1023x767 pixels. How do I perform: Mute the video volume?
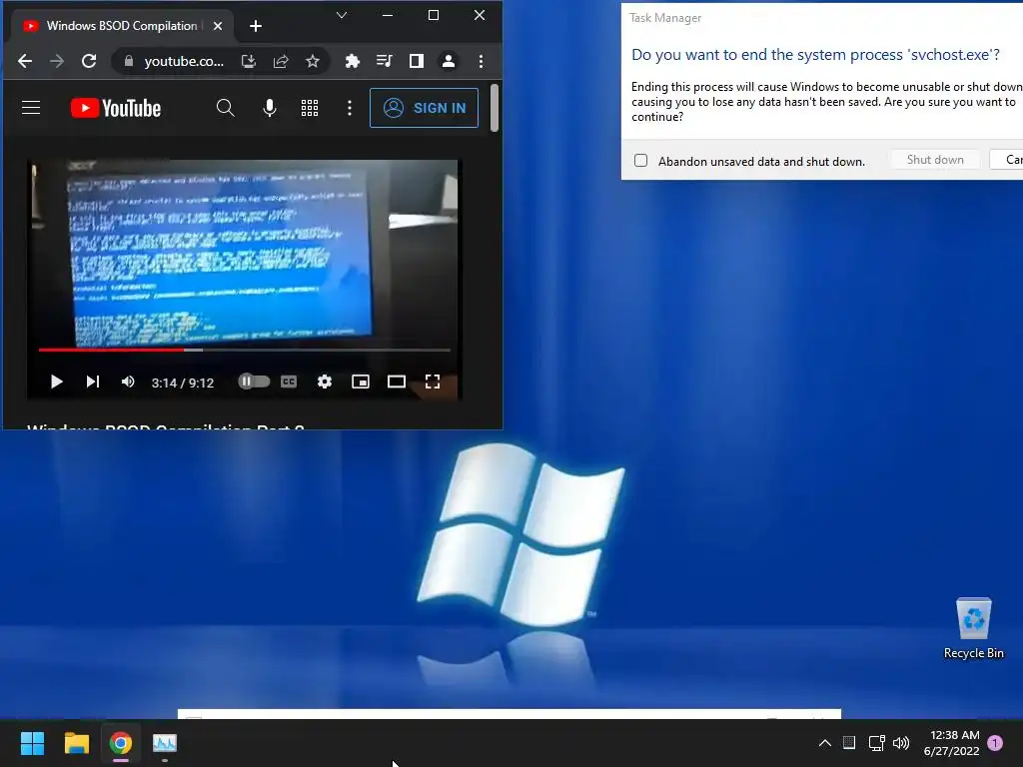(128, 382)
